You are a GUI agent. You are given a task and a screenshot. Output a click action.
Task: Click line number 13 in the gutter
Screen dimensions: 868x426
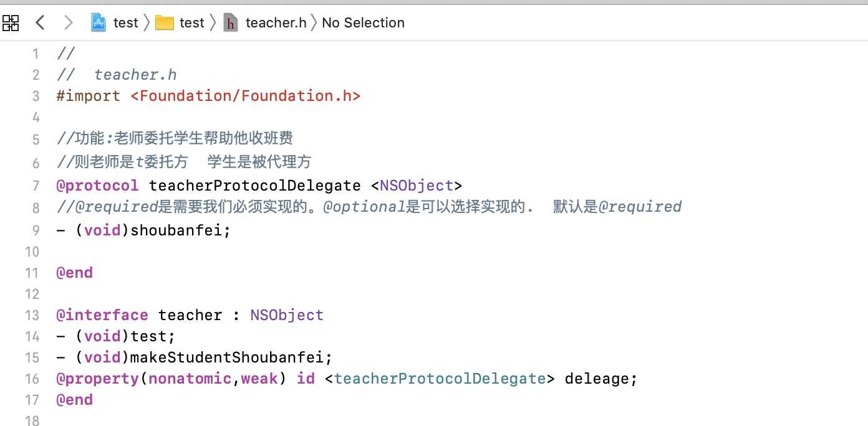point(32,315)
